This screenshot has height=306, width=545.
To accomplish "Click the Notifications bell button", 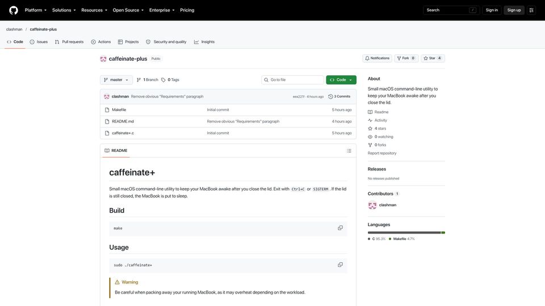I will 377,58.
